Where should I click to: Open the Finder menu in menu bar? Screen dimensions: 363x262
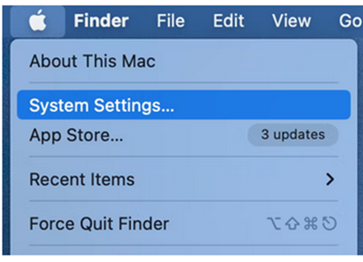101,21
